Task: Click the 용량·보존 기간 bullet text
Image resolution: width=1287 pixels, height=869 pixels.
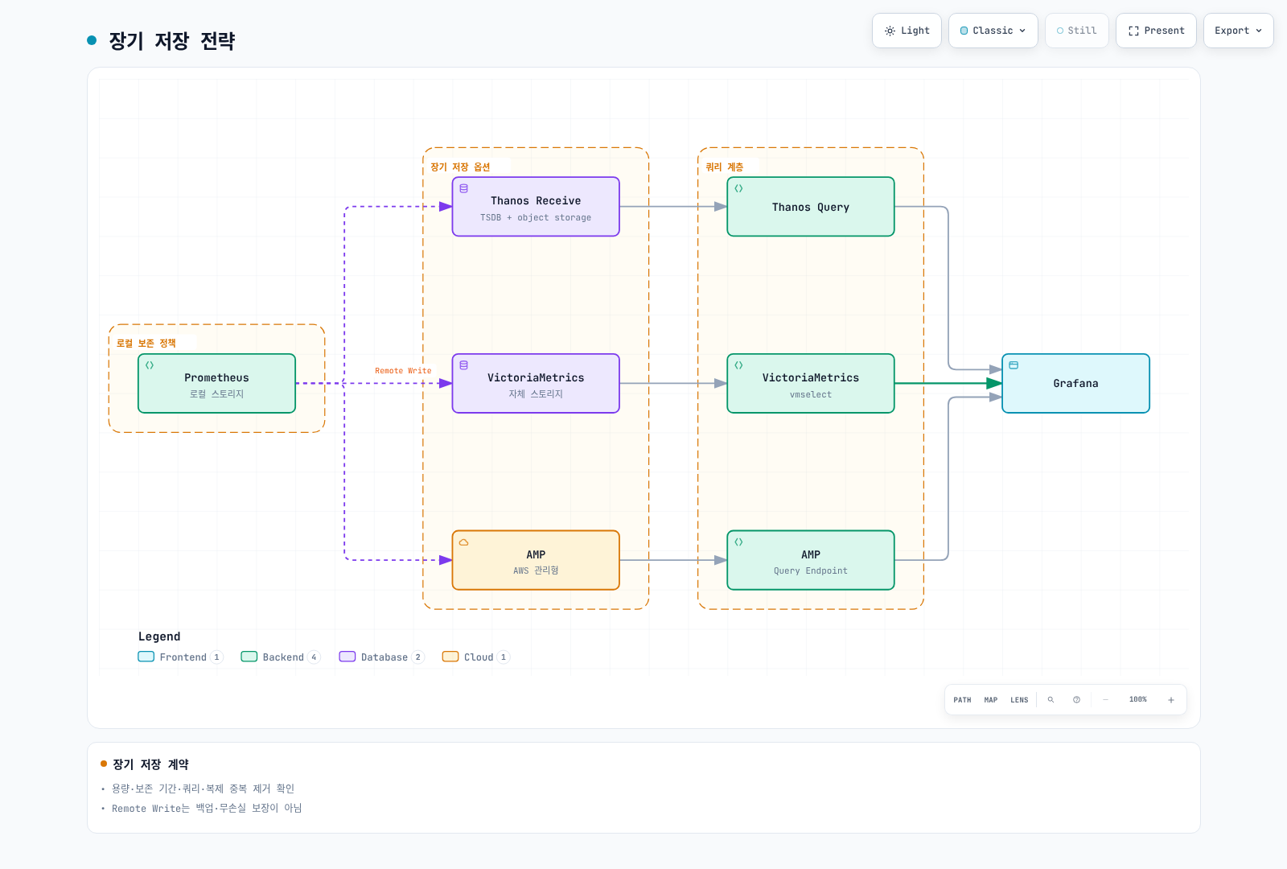Action: pos(203,789)
